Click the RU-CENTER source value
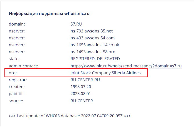This screenshot has height=127, width=194. pyautogui.click(x=82, y=101)
